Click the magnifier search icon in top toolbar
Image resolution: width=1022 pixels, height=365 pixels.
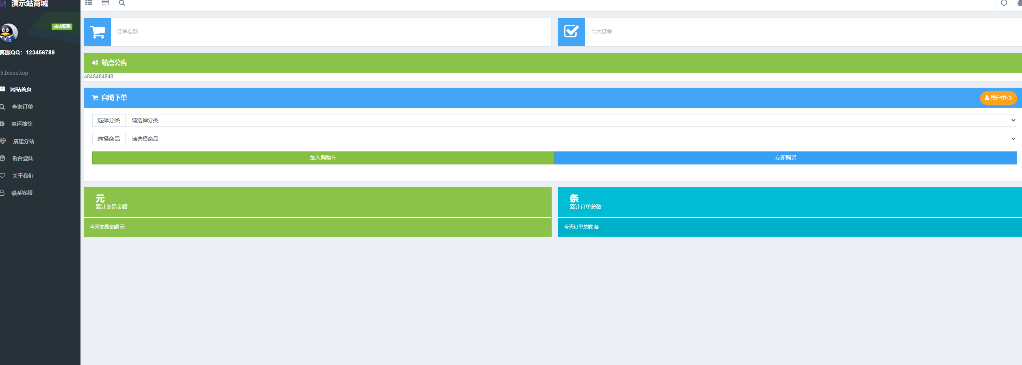[122, 3]
